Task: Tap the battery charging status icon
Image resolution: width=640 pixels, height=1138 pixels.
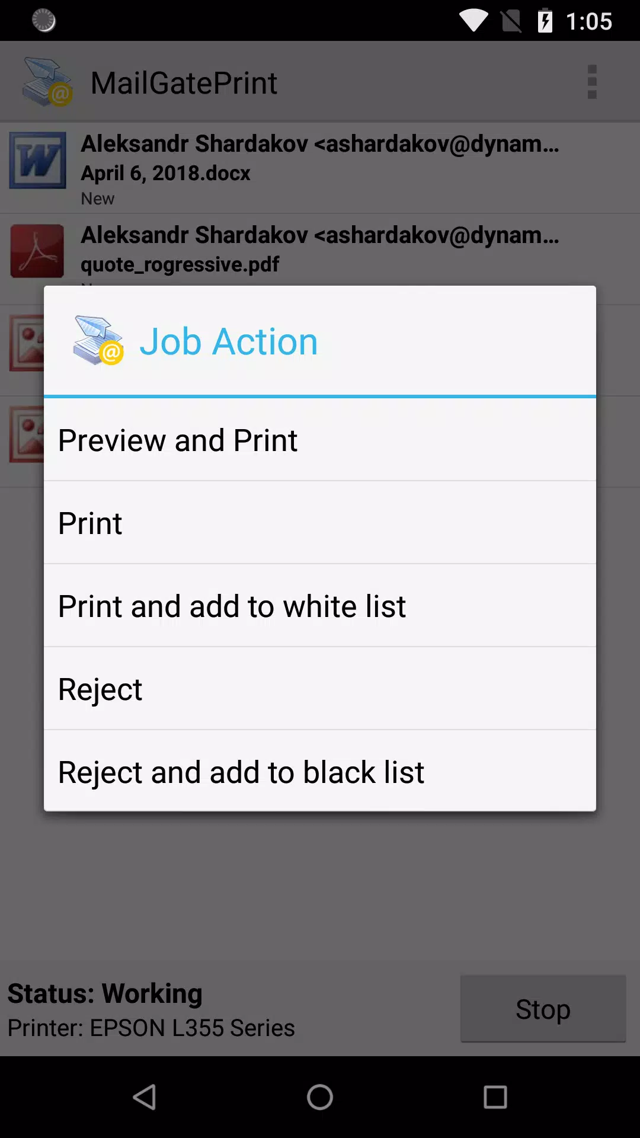Action: [x=545, y=21]
